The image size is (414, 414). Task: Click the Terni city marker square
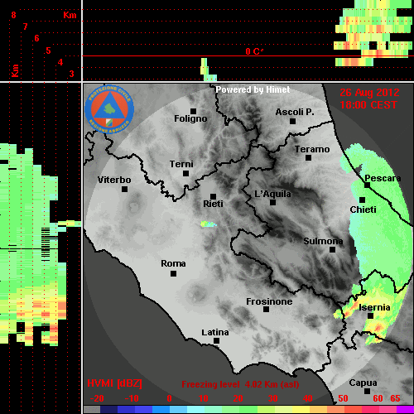(186, 174)
